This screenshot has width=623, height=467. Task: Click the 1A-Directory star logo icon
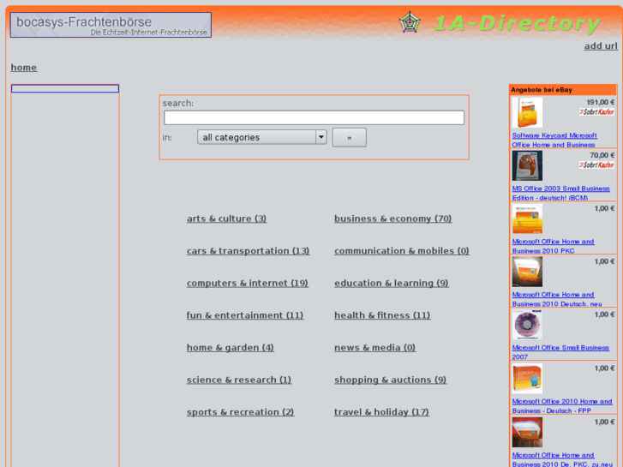point(410,22)
